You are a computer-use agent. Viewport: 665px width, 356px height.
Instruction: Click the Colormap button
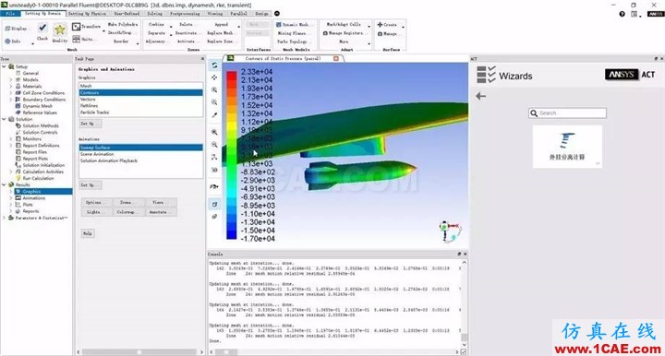[126, 212]
